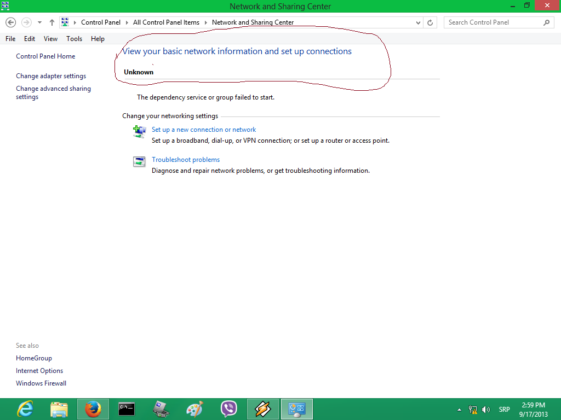Click the Troubleshoot problems icon
This screenshot has height=420, width=561.
point(139,161)
